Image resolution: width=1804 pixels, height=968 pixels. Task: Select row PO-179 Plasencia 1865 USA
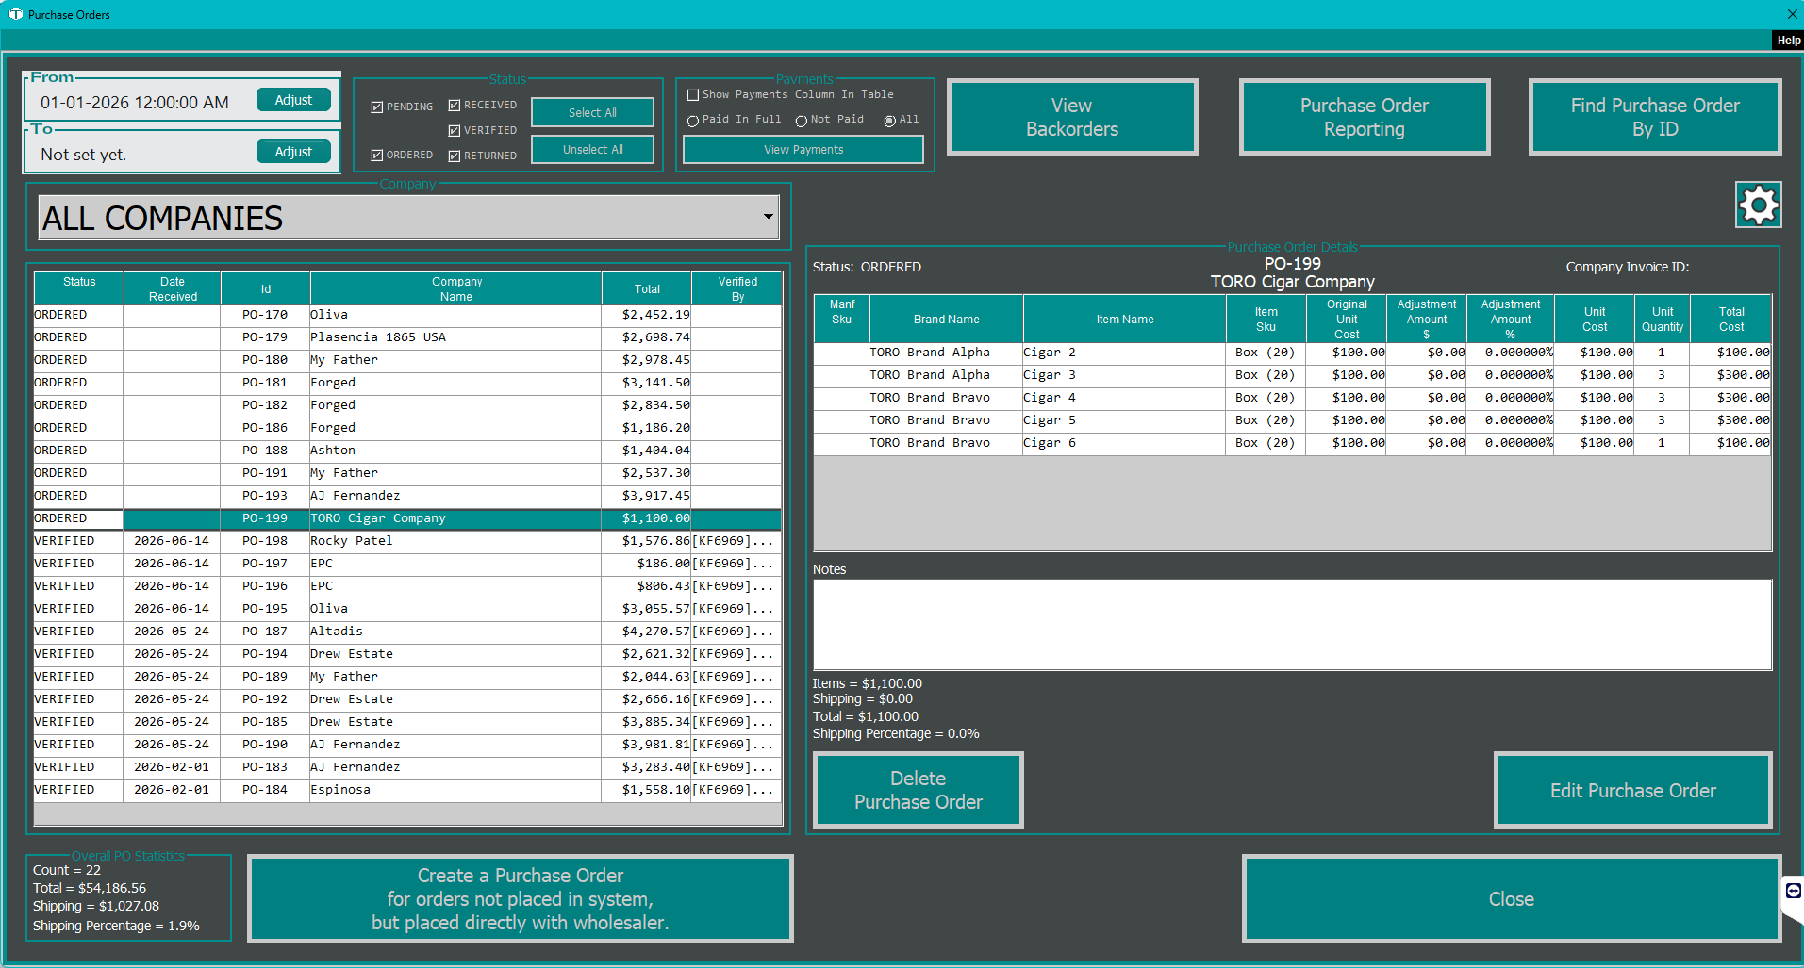407,337
